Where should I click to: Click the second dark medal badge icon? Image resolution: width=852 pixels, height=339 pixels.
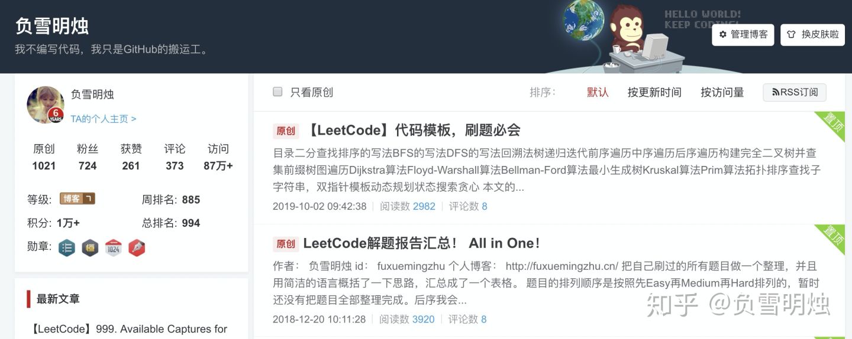[90, 247]
